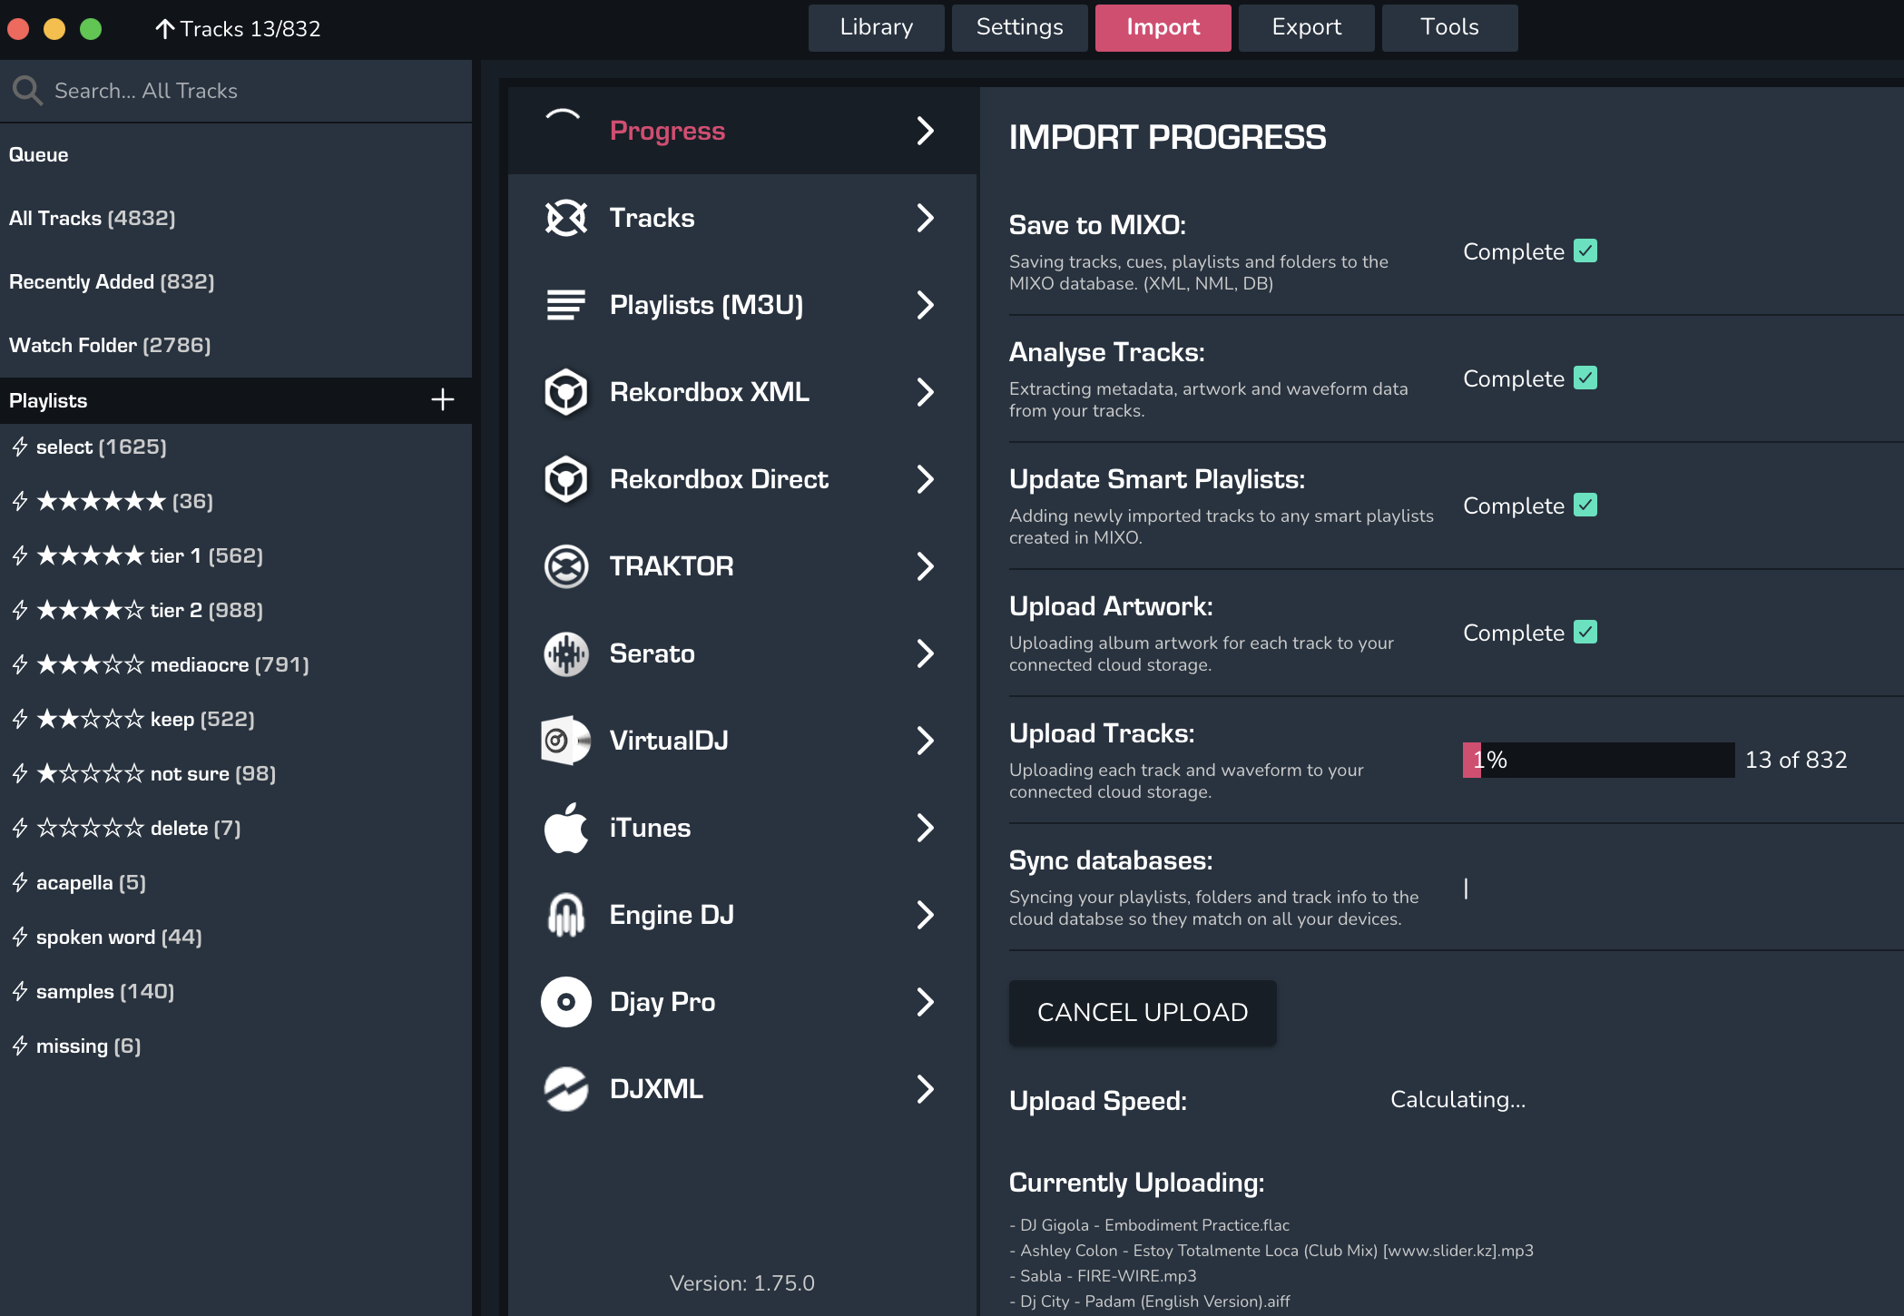This screenshot has width=1904, height=1316.
Task: Click lightning icon of missing playlist
Action: coord(20,1046)
